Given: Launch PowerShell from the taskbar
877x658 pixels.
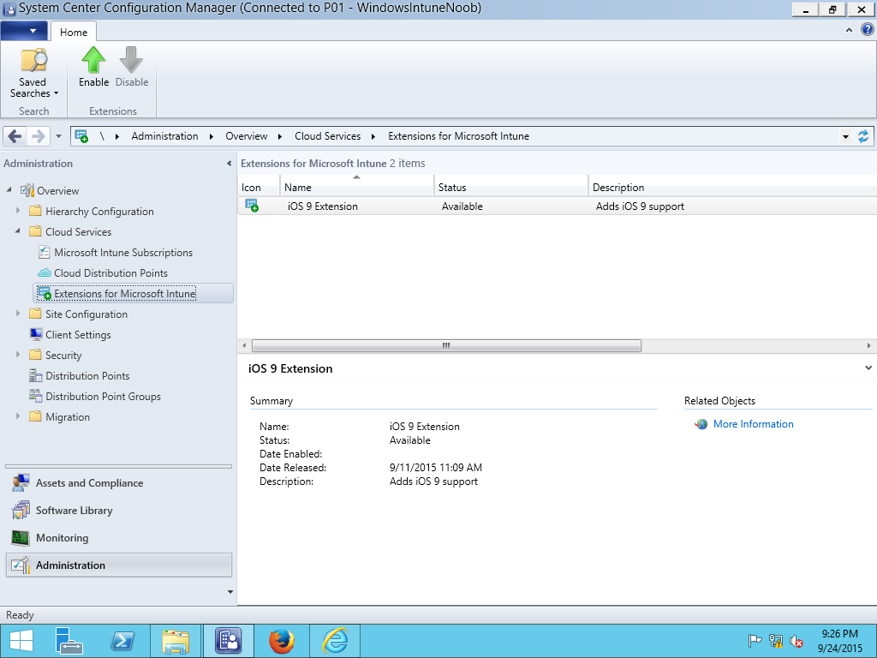Looking at the screenshot, I should 122,641.
